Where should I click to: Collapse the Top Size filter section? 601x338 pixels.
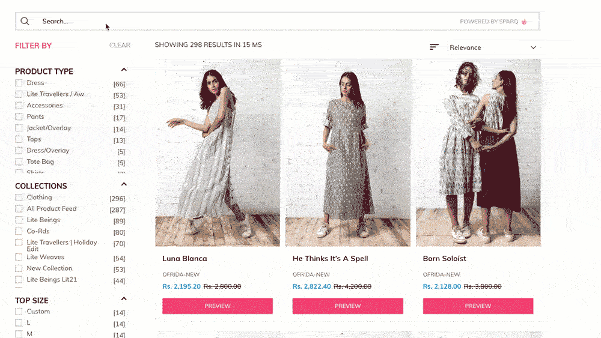(x=124, y=299)
